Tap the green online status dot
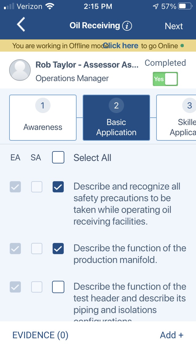Screen dimensions: 196x349 [x=182, y=46]
